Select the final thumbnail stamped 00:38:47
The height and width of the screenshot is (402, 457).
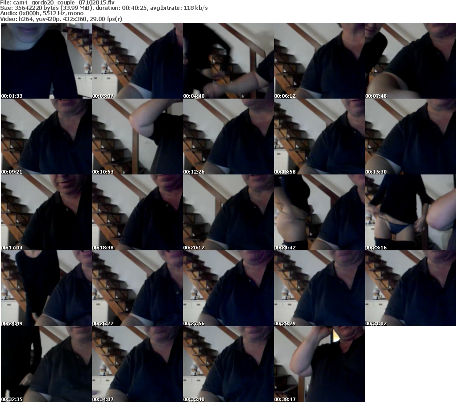pos(320,364)
